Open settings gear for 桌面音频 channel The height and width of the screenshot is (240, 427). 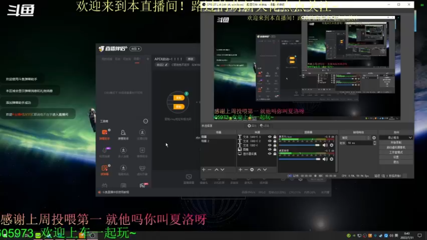[331, 159]
